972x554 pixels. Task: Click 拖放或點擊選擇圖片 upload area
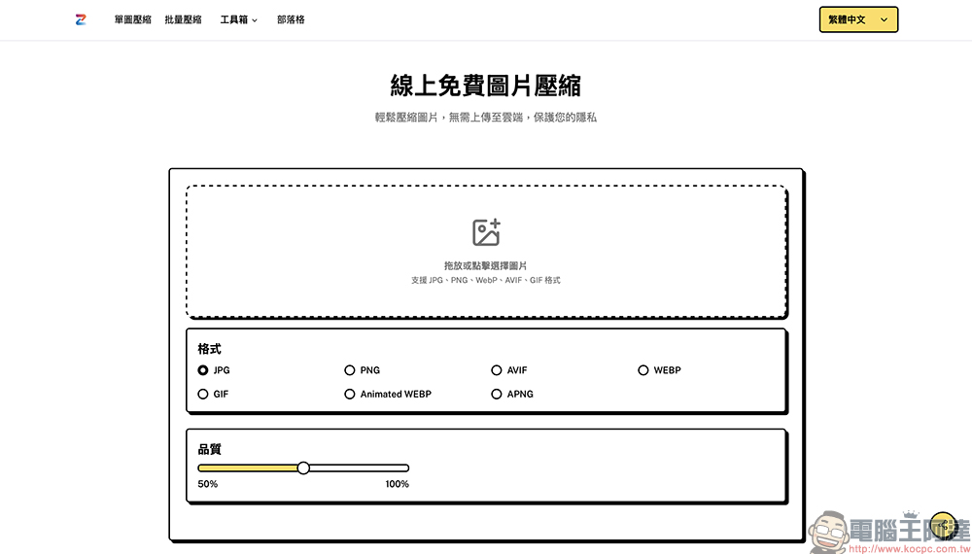pyautogui.click(x=486, y=251)
